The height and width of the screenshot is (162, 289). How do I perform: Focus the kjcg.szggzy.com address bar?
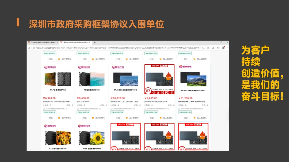[120, 48]
